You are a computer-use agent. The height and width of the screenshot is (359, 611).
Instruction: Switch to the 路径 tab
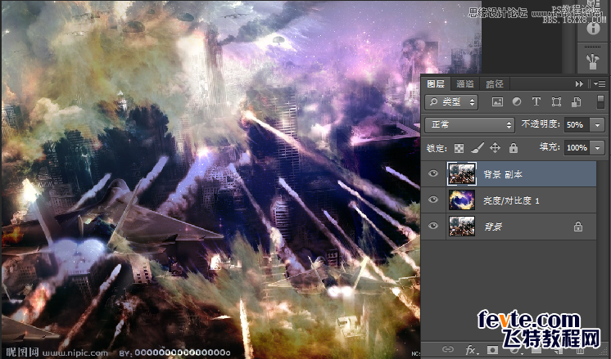click(495, 83)
